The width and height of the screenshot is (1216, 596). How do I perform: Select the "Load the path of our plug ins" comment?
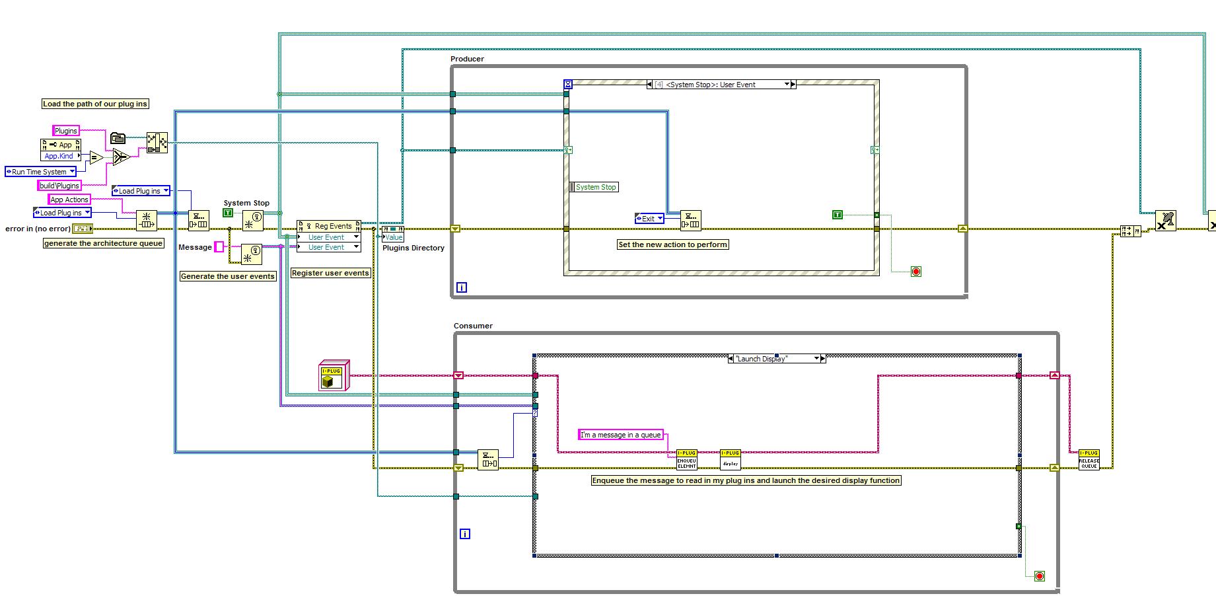[95, 104]
